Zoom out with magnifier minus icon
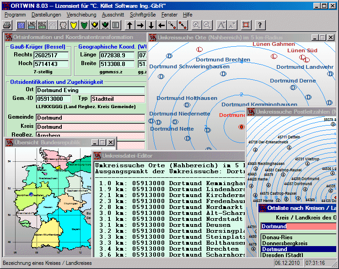The width and height of the screenshot is (339, 269). 207,25
